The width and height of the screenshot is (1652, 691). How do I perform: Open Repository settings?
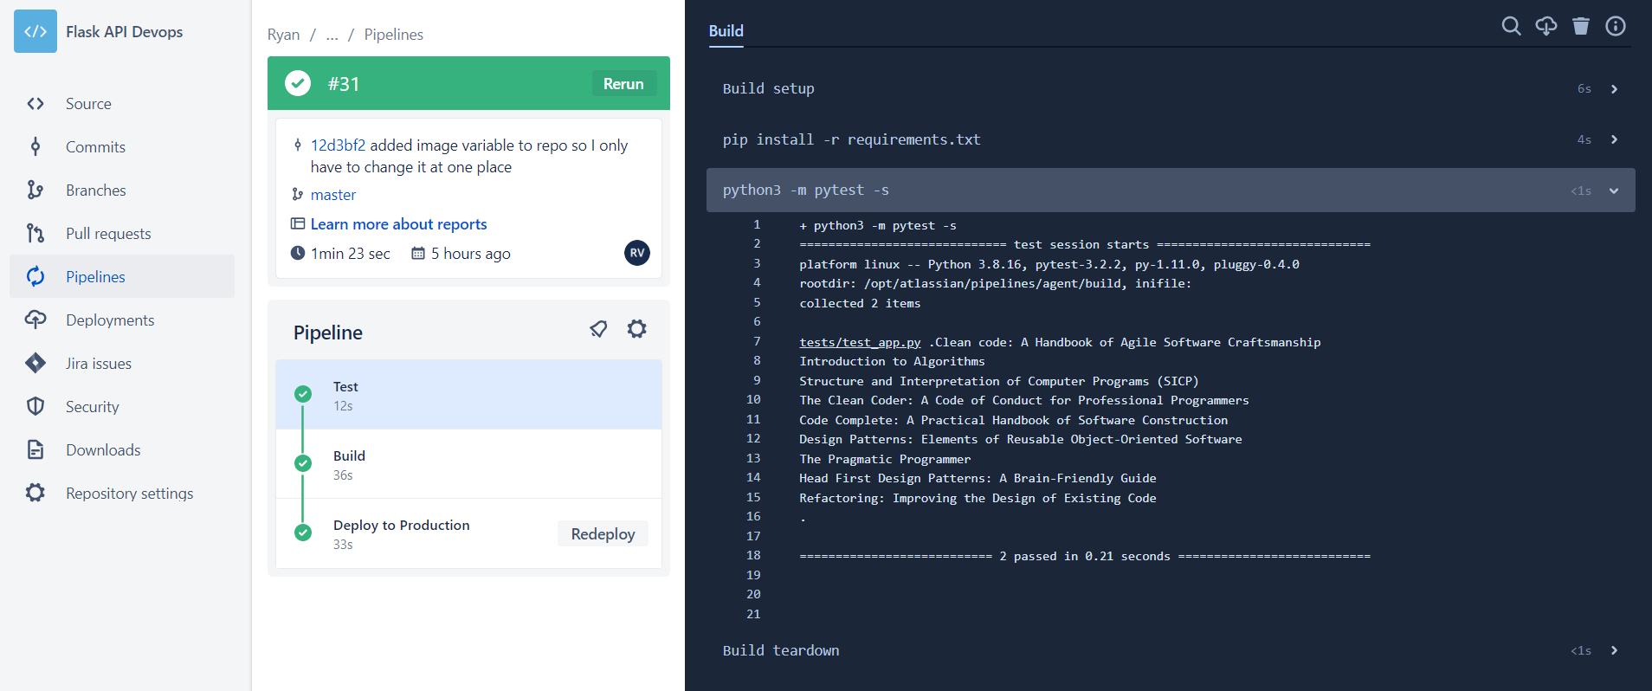pos(129,494)
